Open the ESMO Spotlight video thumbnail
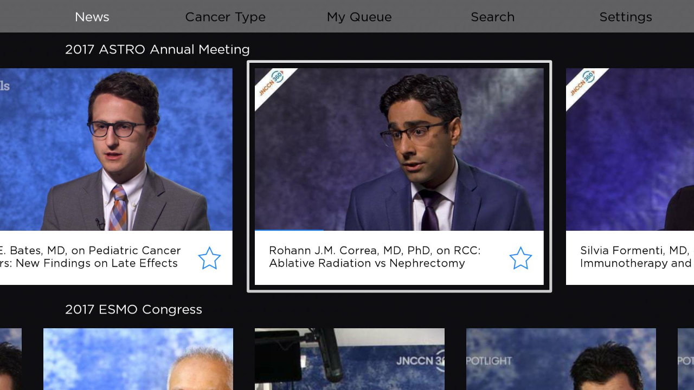Viewport: 694px width, 390px height. [x=561, y=359]
